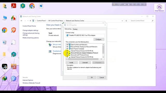
Task: Open the Recycle Bin
Action: pos(4,42)
